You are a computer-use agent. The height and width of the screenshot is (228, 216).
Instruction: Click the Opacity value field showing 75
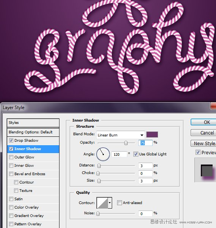[x=146, y=143]
